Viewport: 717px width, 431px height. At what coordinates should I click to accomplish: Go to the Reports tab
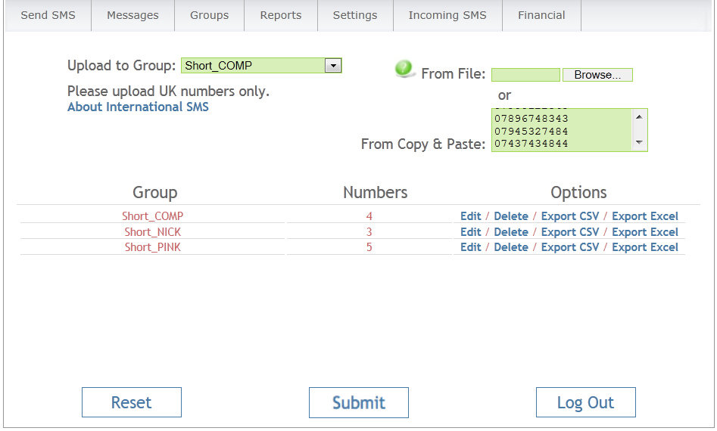pos(281,15)
